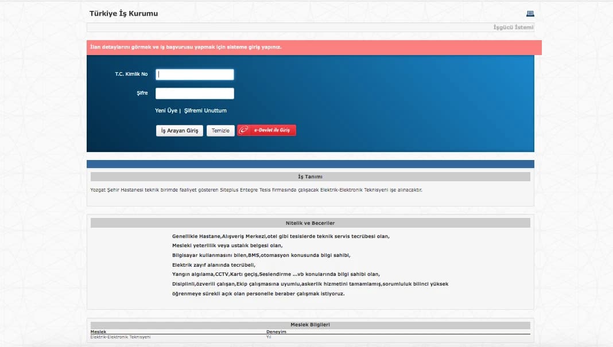Image resolution: width=613 pixels, height=347 pixels.
Task: Click the Meslek Bilgileri section header
Action: coord(311,325)
